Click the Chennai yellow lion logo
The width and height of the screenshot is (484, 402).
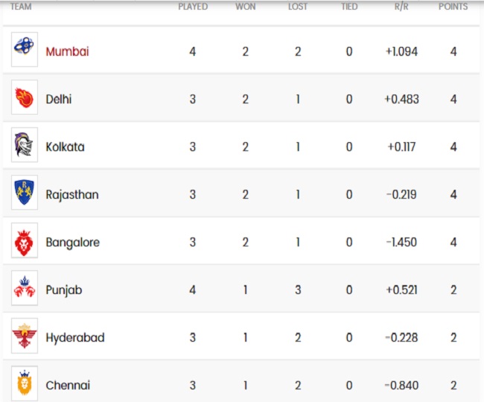tap(25, 383)
